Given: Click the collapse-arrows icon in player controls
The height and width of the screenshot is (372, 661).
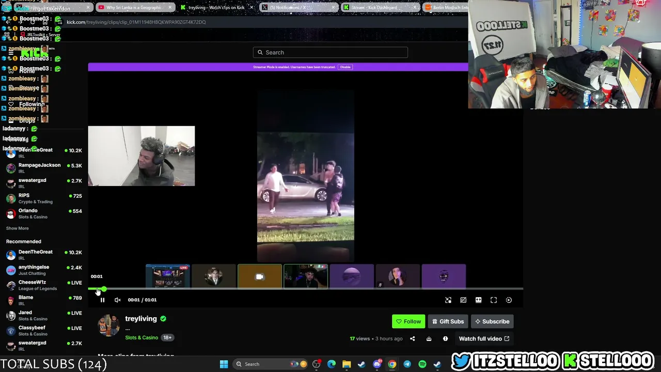Looking at the screenshot, I should (448, 300).
